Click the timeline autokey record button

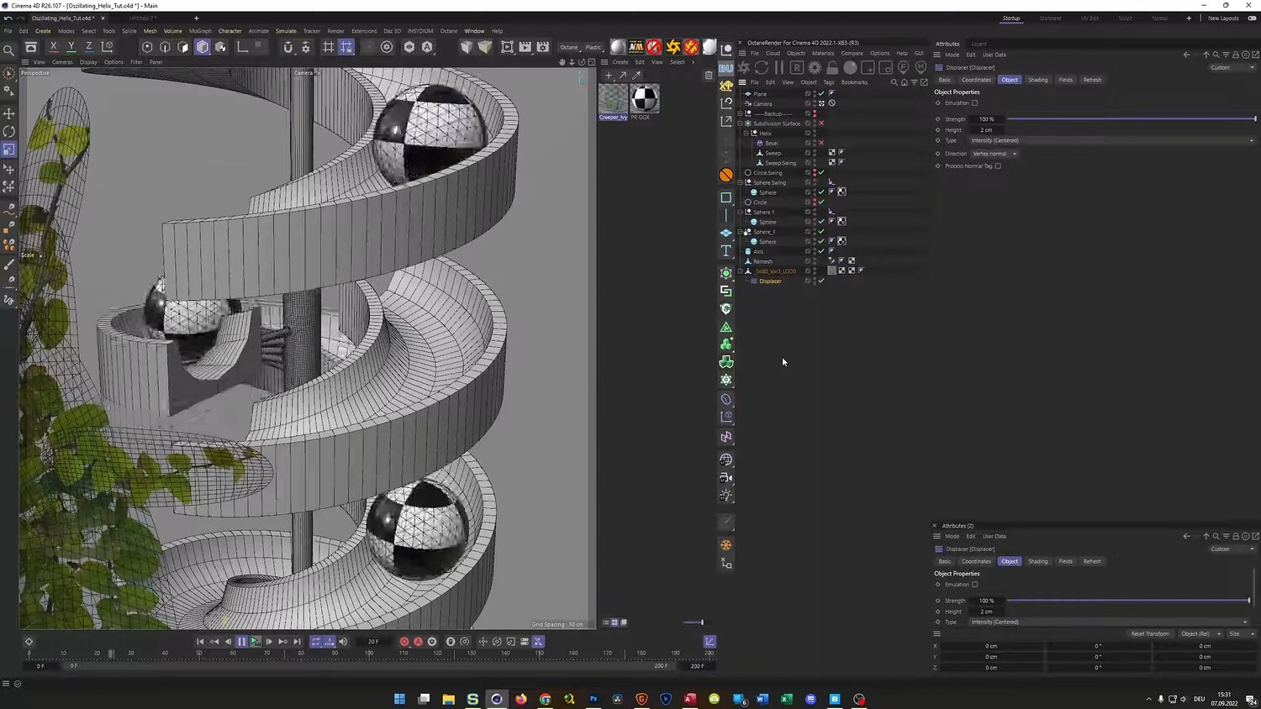point(418,642)
